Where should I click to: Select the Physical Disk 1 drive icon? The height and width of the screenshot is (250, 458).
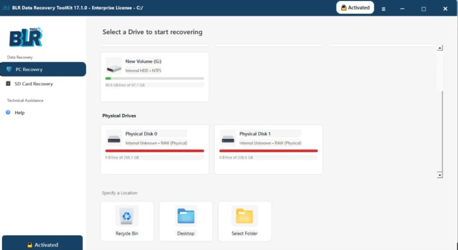coord(228,139)
